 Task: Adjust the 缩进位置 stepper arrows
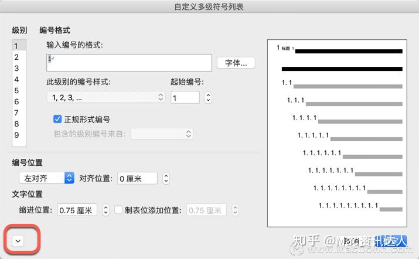pos(106,210)
